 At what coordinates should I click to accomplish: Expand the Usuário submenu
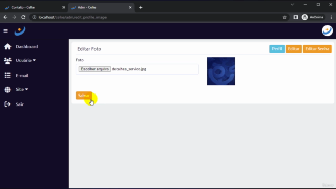34,61
